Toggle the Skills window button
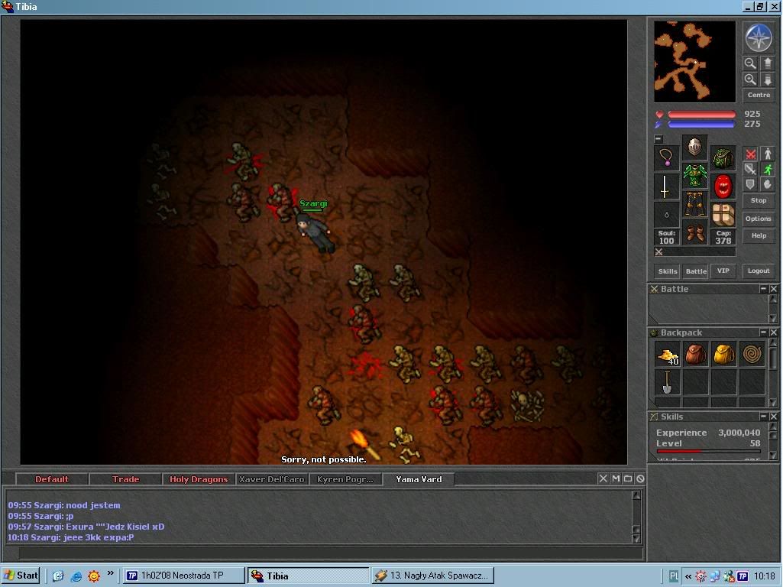Image resolution: width=783 pixels, height=587 pixels. [668, 271]
